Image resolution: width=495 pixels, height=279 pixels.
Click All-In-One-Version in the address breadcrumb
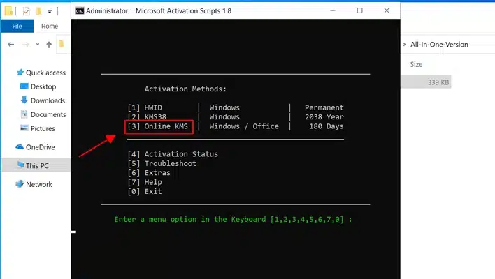439,45
